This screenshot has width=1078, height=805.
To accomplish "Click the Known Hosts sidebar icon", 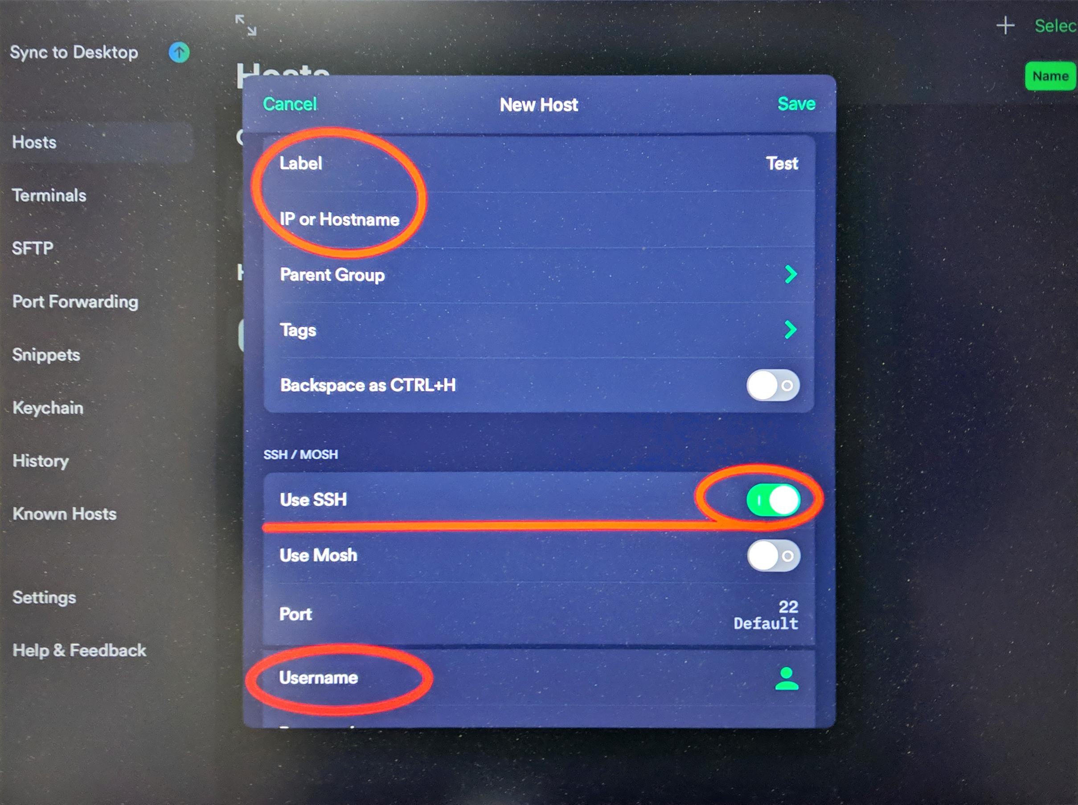I will [x=64, y=513].
